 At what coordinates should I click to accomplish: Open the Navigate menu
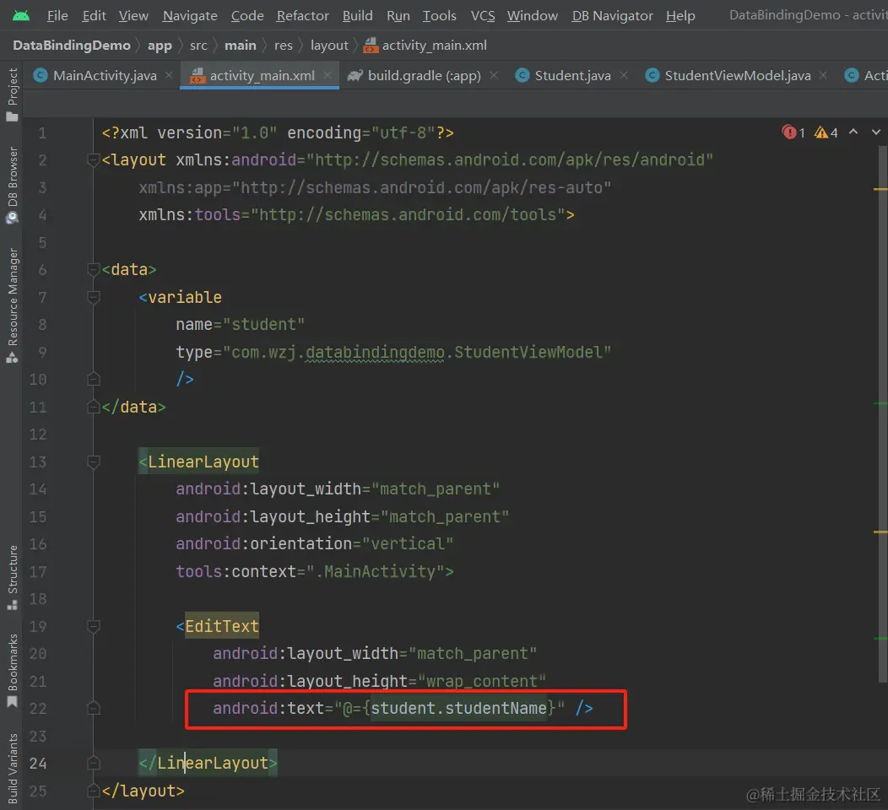pyautogui.click(x=190, y=16)
